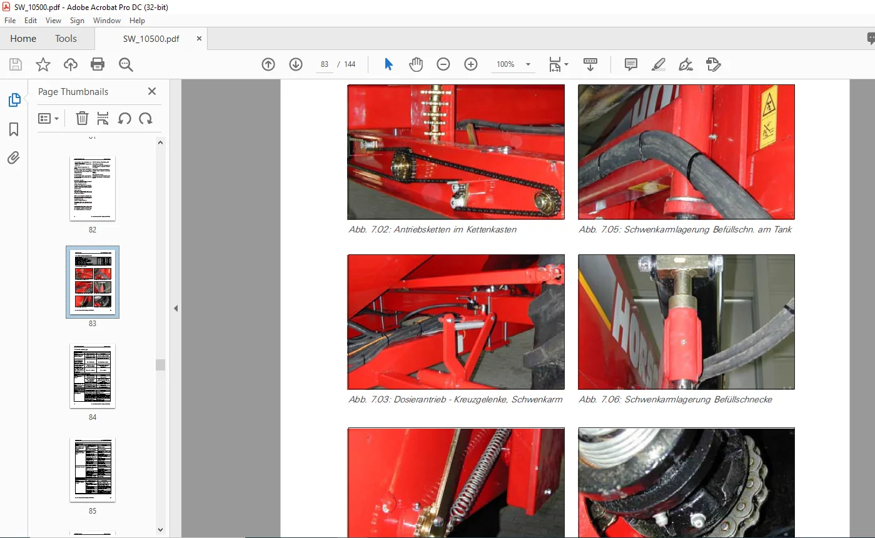Open the Help menu
The image size is (875, 538).
click(x=137, y=21)
